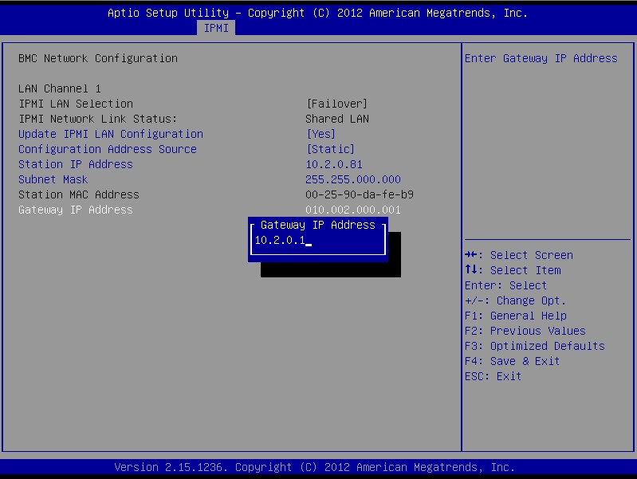Image resolution: width=637 pixels, height=479 pixels.
Task: Select the Update IPMI LAN Configuration item
Action: (111, 134)
